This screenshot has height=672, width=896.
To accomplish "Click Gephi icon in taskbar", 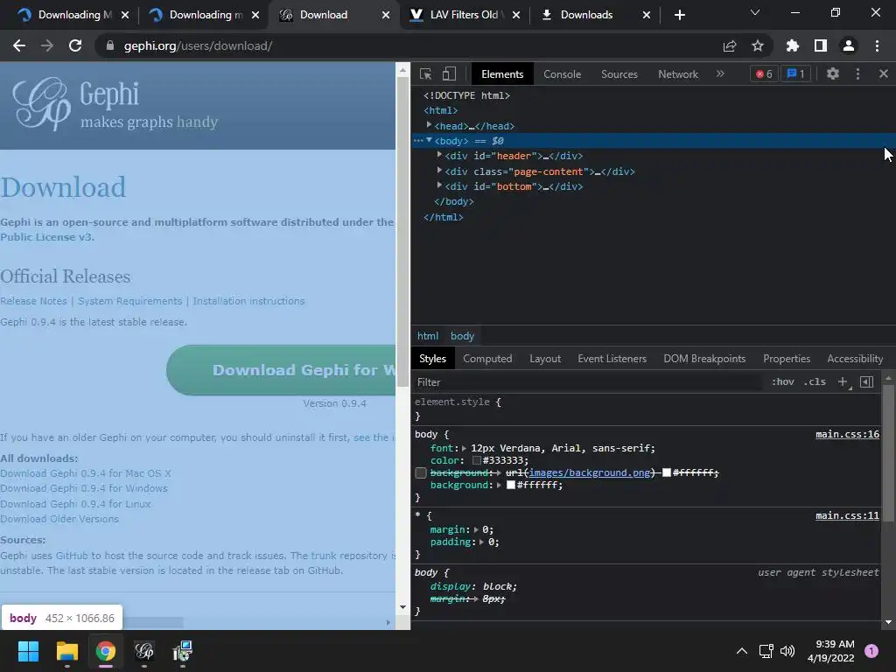I will (144, 651).
